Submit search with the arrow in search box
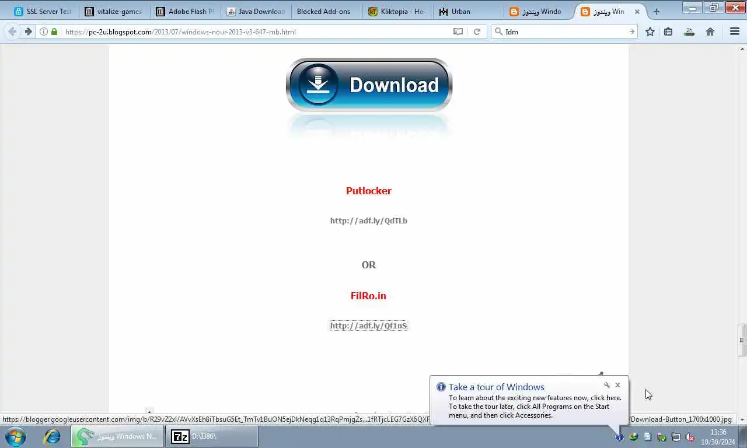Screen dimensions: 747x448 [x=631, y=32]
